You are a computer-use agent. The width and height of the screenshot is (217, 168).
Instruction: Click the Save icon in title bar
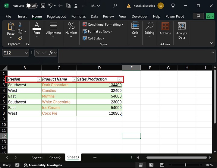point(43,6)
